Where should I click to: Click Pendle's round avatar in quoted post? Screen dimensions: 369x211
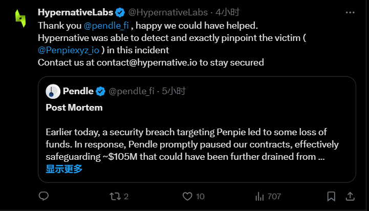(53, 92)
